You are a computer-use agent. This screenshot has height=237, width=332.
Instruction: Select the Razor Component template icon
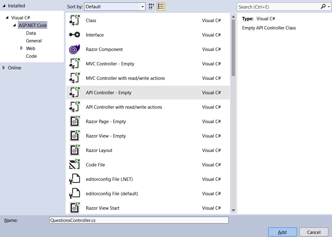pyautogui.click(x=75, y=49)
